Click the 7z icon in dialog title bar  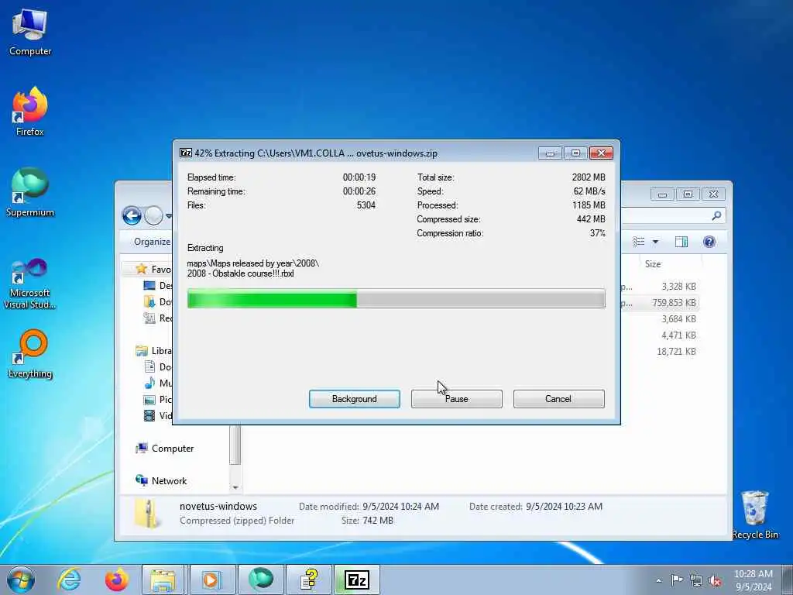pos(186,153)
